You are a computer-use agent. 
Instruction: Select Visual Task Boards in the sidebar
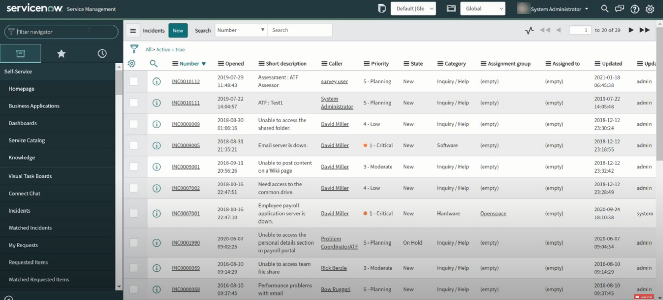coord(30,176)
